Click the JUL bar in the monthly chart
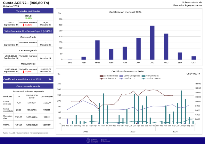This screenshot has width=205, height=144. click(152, 43)
